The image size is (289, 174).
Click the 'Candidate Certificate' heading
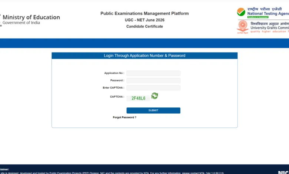pos(144,26)
